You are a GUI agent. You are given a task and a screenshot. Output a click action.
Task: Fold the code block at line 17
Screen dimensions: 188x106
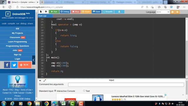[x=44, y=27]
